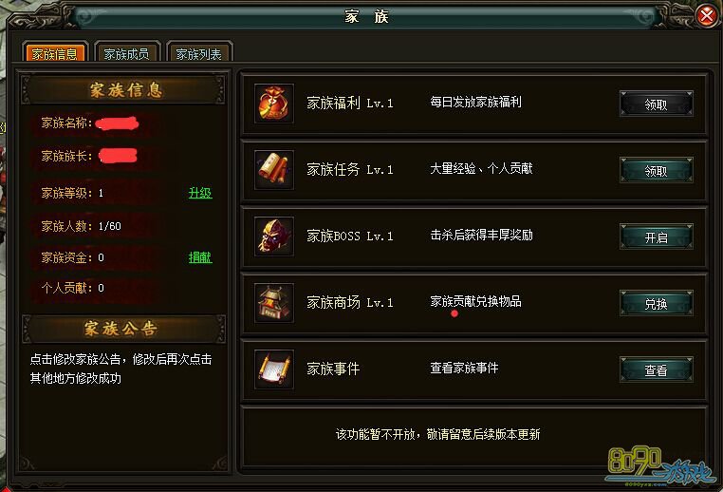Start the 家族BOSS with the 开启 button
The height and width of the screenshot is (492, 723).
click(x=656, y=237)
